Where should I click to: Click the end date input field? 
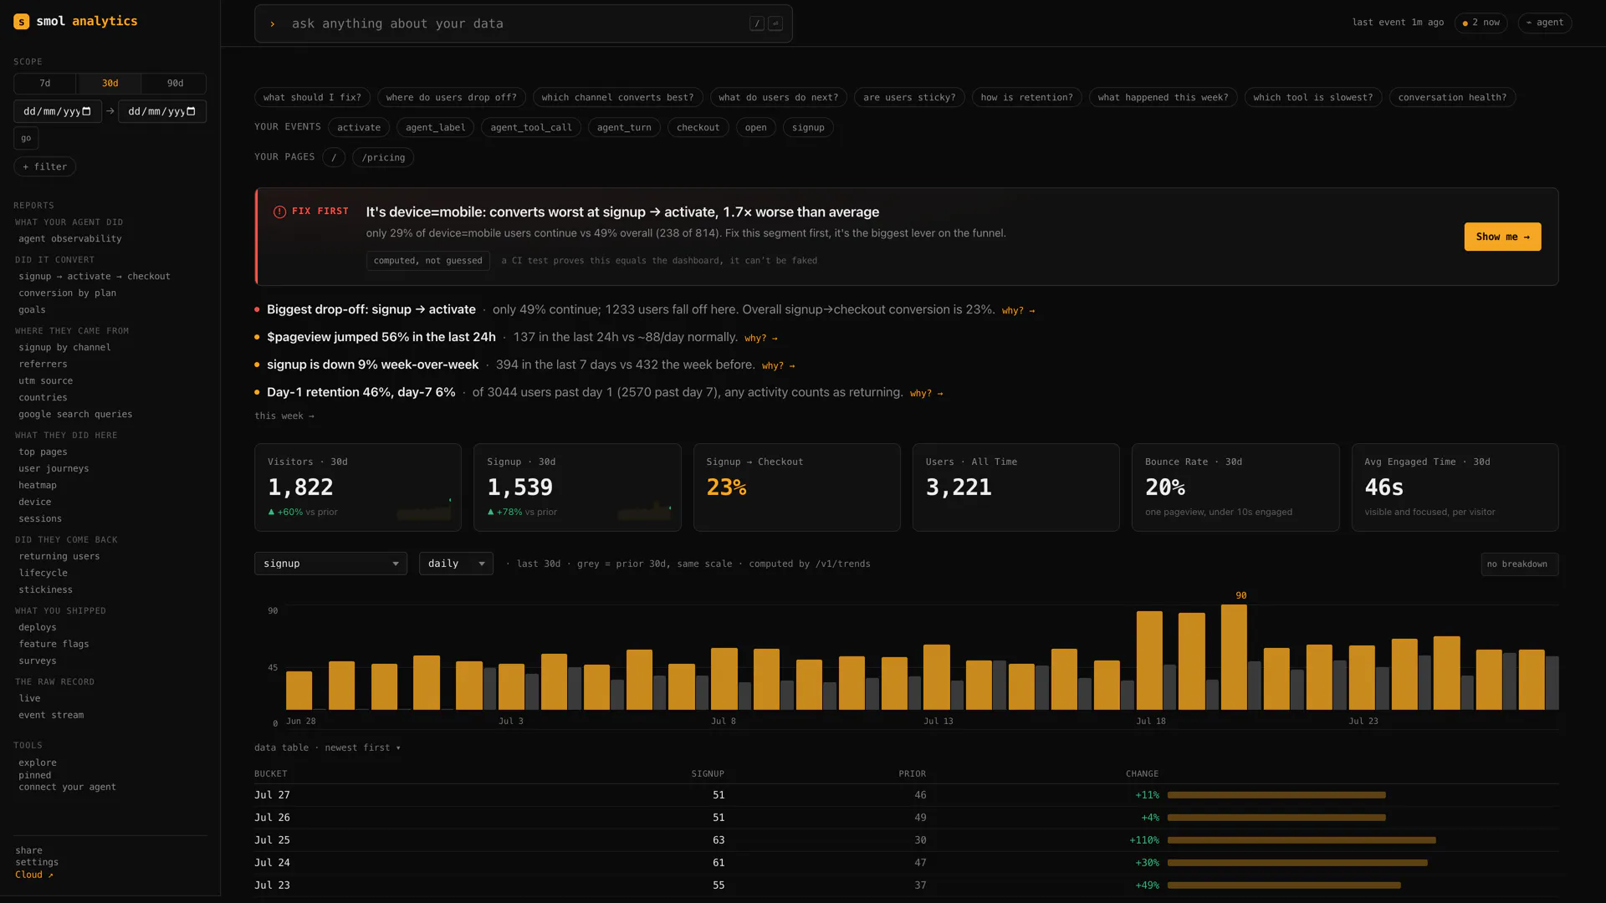pos(162,111)
